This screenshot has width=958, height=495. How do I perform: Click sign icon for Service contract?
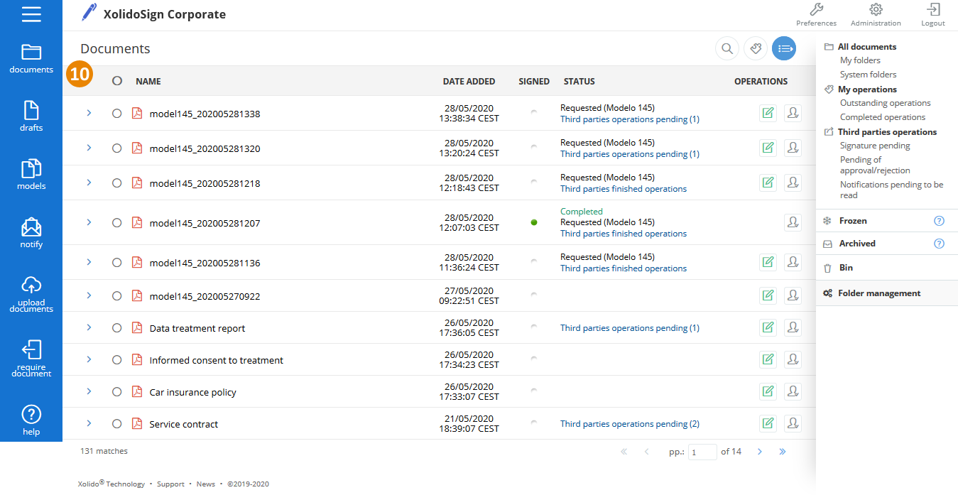coord(768,423)
